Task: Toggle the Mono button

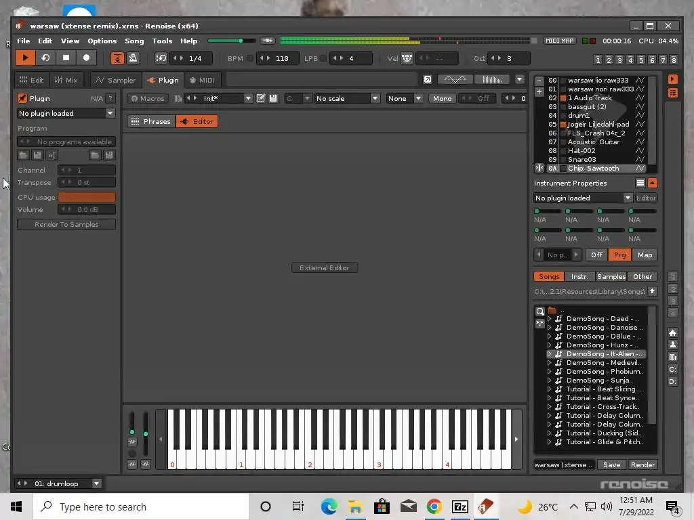Action: 442,99
